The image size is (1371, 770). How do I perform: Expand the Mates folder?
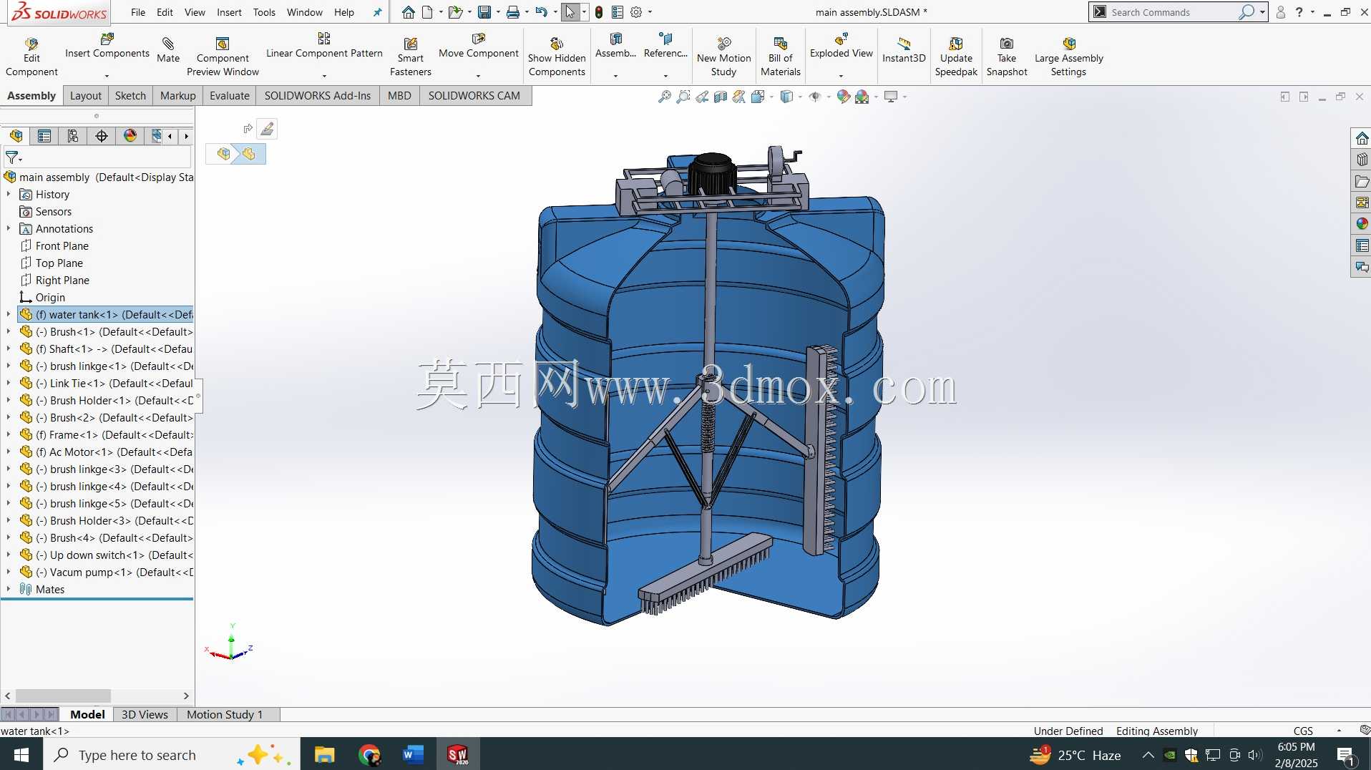[9, 589]
